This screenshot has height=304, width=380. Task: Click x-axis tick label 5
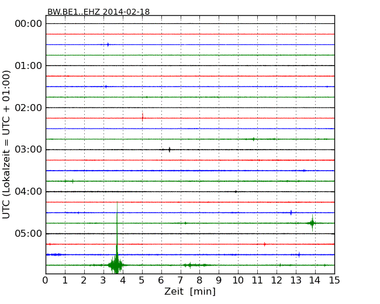(142, 280)
